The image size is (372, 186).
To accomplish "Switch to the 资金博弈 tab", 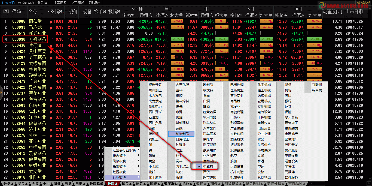I will 44,2.
